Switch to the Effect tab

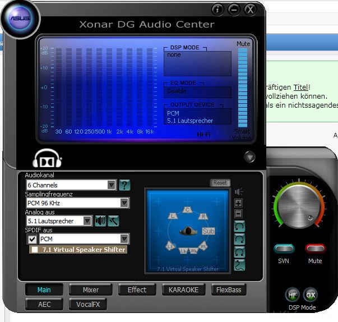point(137,290)
